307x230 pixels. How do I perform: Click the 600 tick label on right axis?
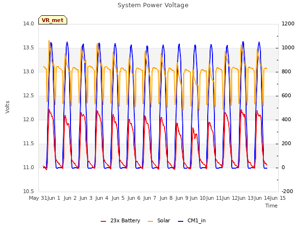pos(286,96)
